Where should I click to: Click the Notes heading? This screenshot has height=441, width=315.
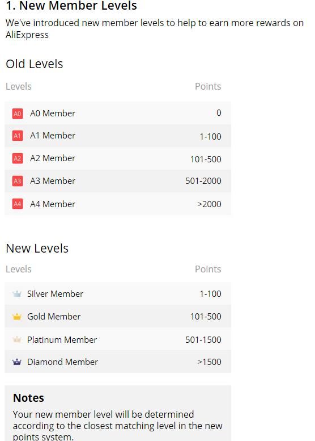click(28, 398)
